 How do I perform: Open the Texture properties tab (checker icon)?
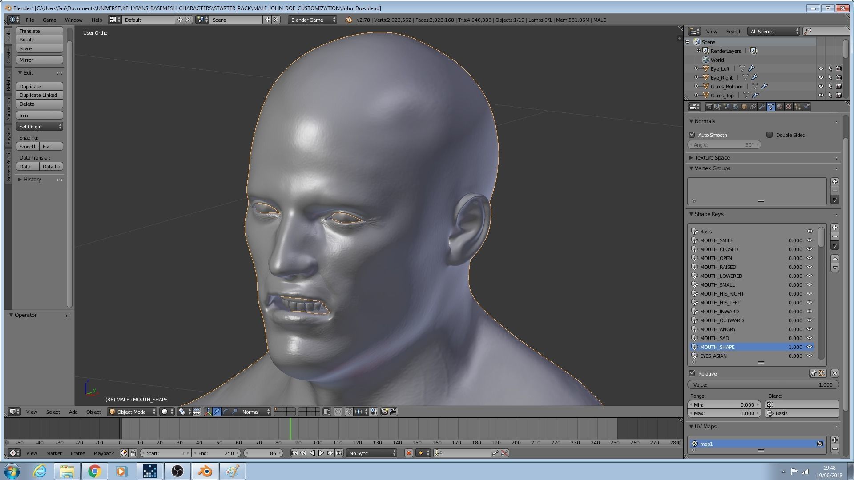coord(789,107)
